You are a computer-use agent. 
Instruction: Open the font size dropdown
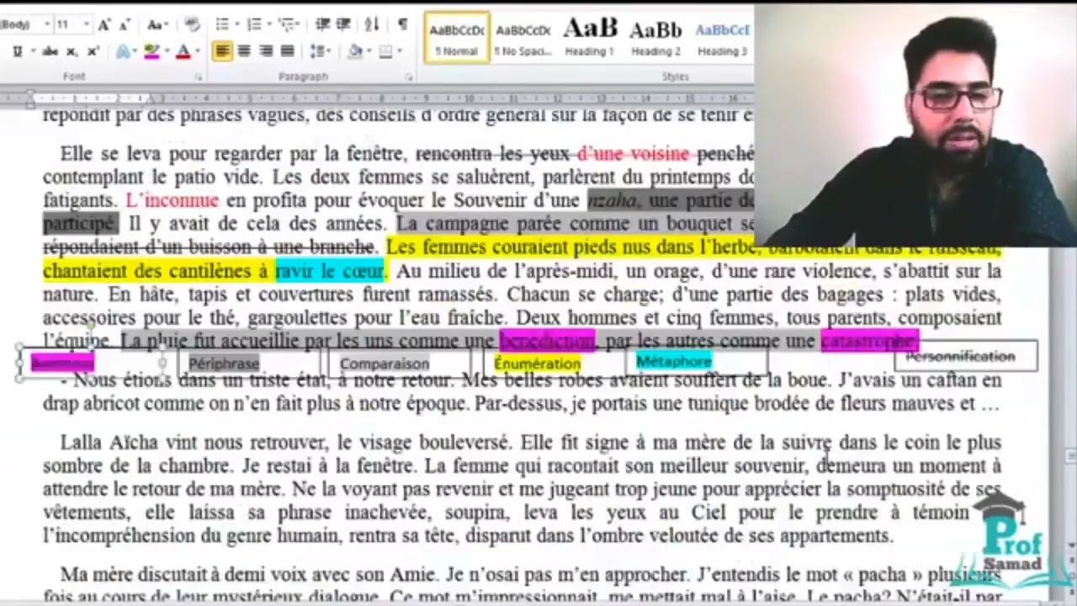point(87,24)
